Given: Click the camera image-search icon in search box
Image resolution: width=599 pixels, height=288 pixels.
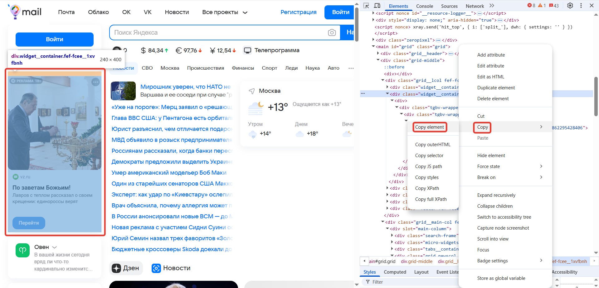Looking at the screenshot, I should click(332, 32).
